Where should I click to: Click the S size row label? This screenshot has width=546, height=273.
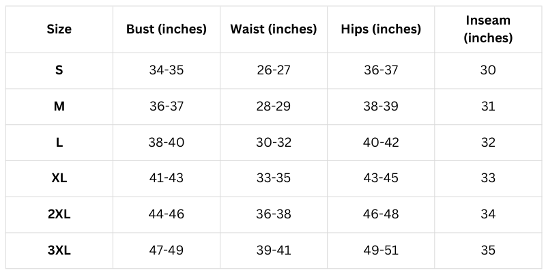click(x=59, y=70)
